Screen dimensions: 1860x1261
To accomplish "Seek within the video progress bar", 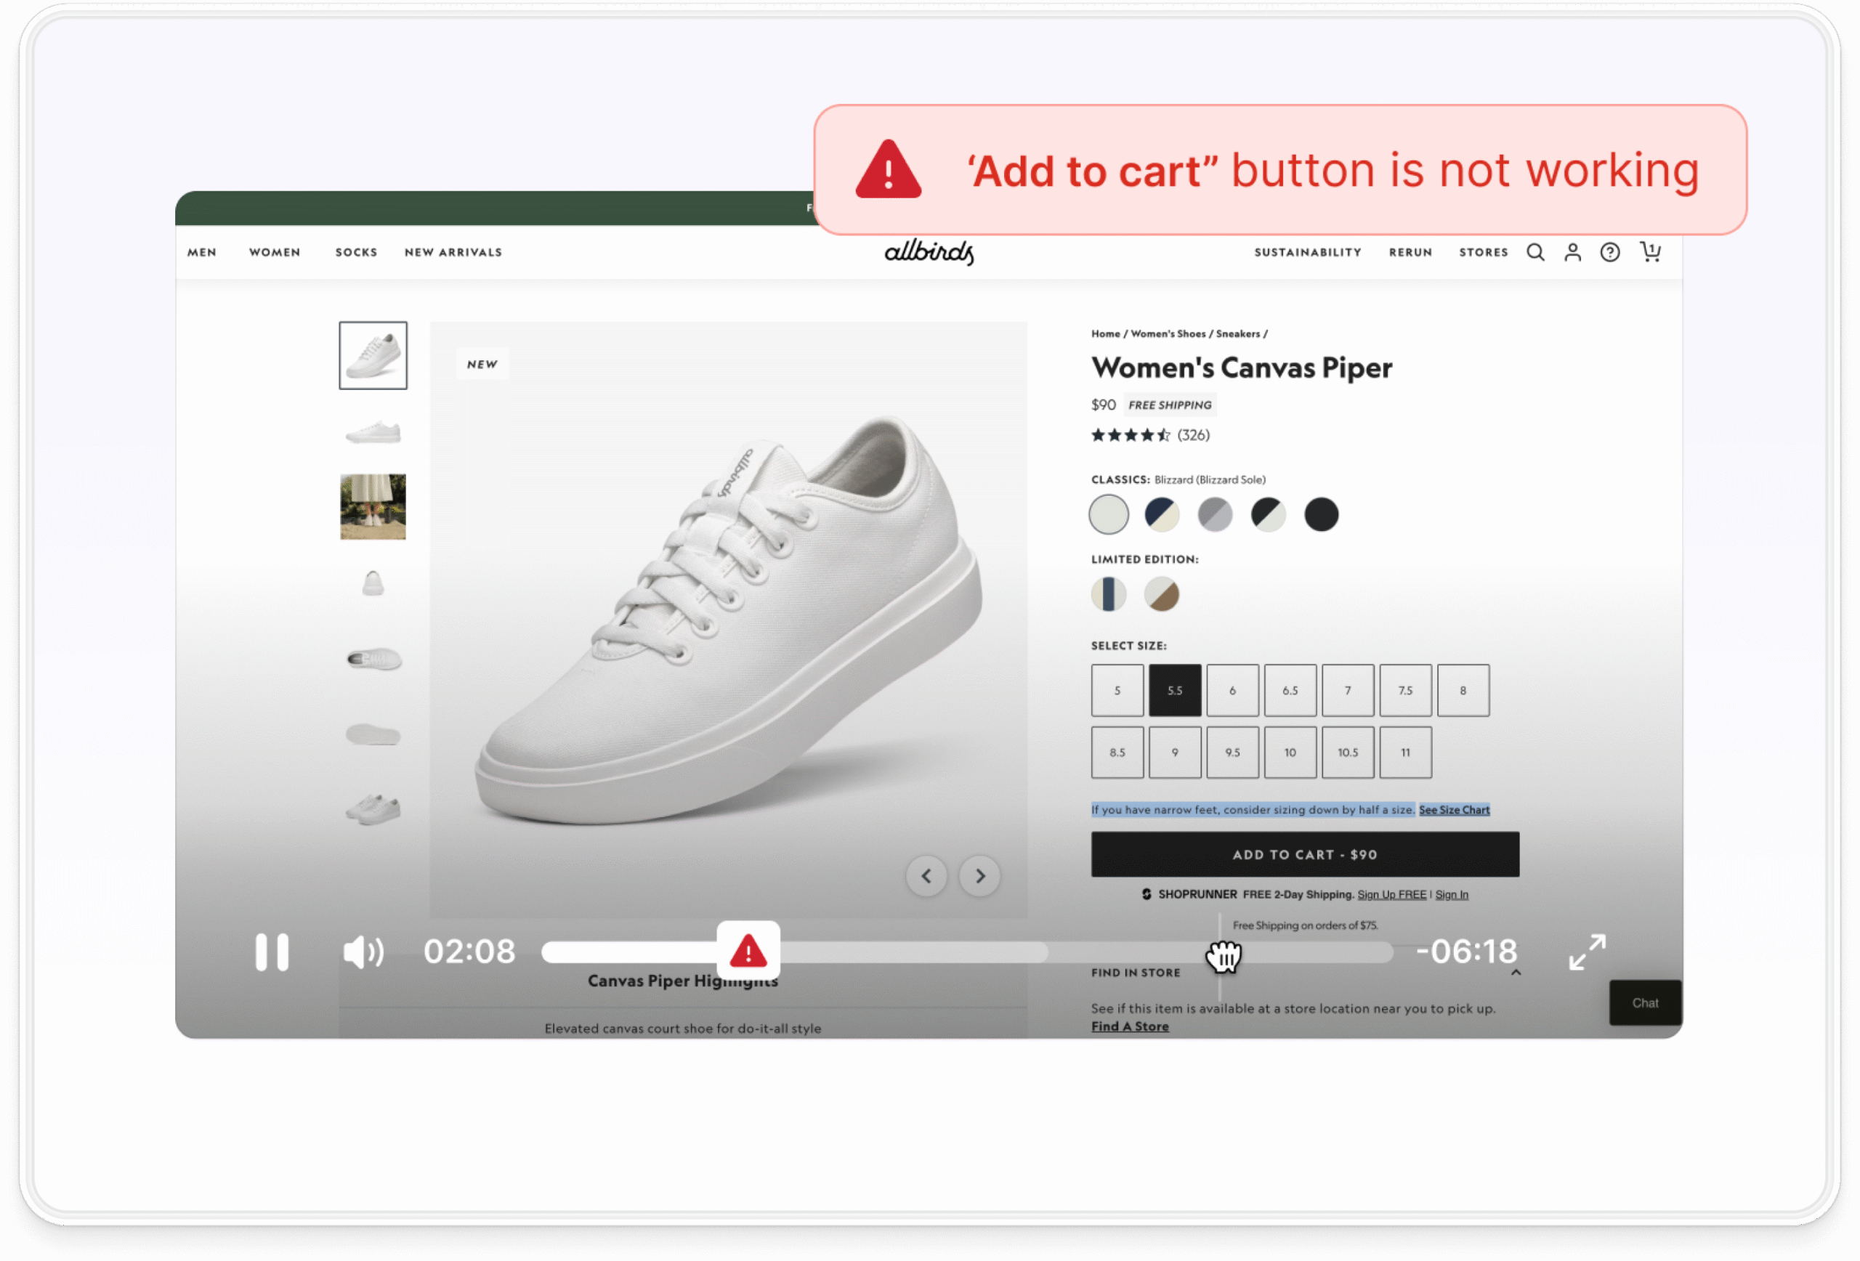I will (967, 952).
